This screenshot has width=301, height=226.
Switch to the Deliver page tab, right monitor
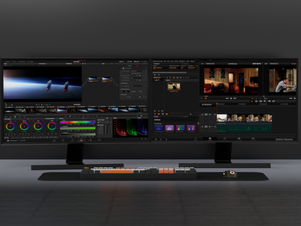coord(253,139)
